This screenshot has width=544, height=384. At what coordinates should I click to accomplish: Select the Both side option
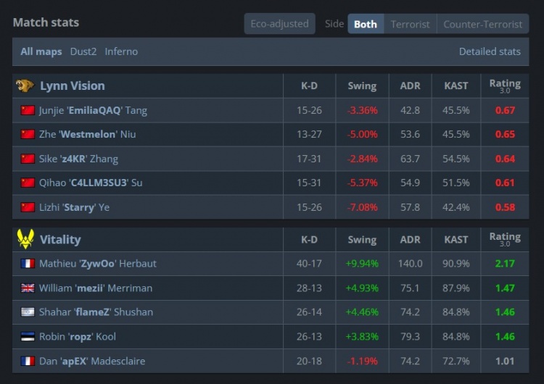[x=366, y=24]
